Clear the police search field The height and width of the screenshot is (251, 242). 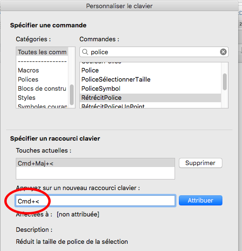click(x=223, y=52)
